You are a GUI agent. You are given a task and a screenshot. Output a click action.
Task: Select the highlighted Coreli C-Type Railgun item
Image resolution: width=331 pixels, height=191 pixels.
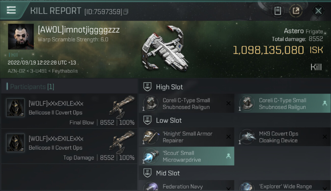click(283, 103)
